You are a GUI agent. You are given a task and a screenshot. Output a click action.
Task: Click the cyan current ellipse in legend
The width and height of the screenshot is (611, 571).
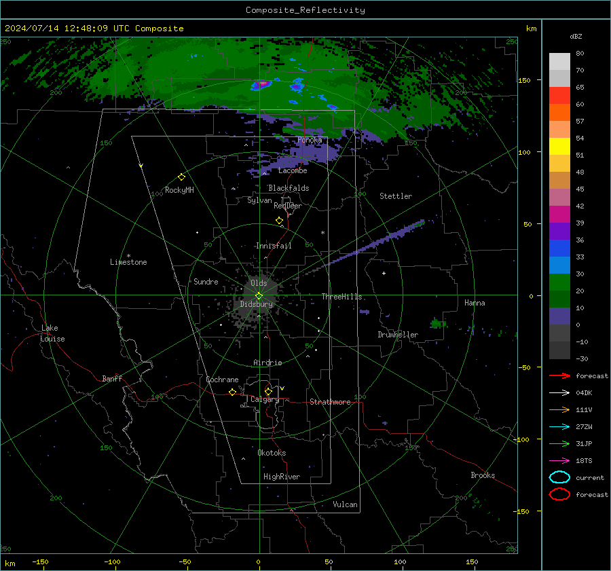click(559, 477)
